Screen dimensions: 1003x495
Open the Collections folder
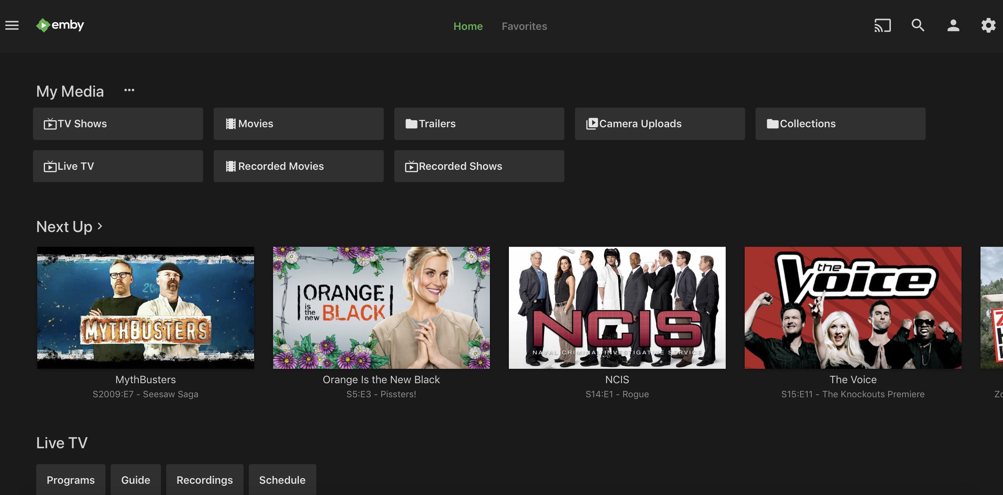pyautogui.click(x=841, y=124)
